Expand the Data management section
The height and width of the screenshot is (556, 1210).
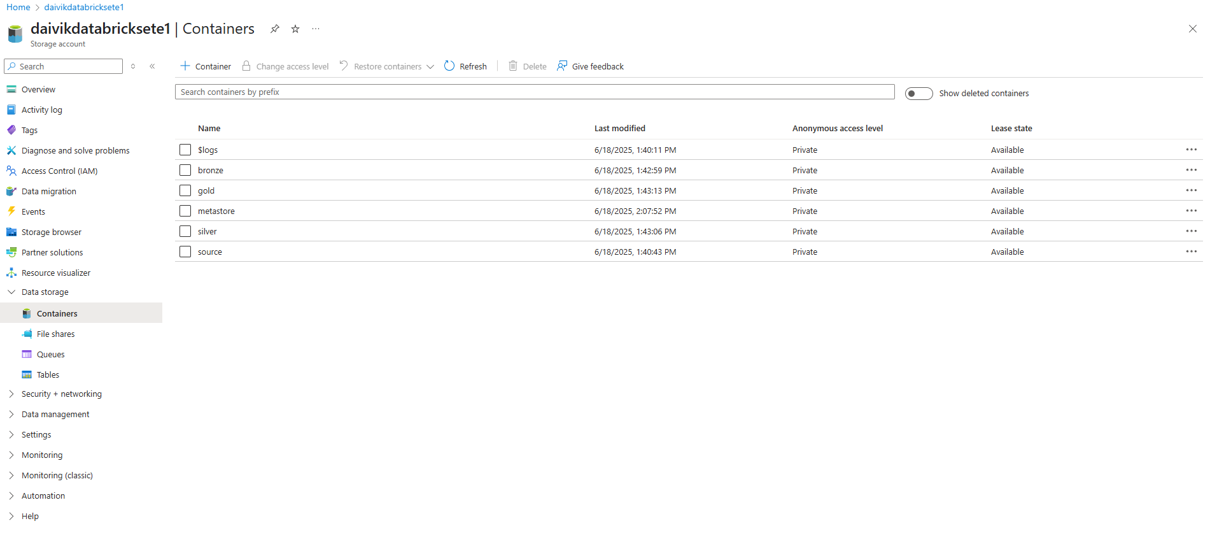pos(11,414)
